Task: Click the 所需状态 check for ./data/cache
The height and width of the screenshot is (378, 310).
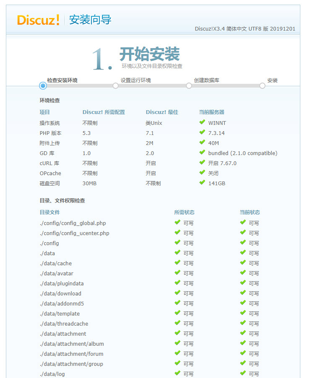Action: point(177,262)
